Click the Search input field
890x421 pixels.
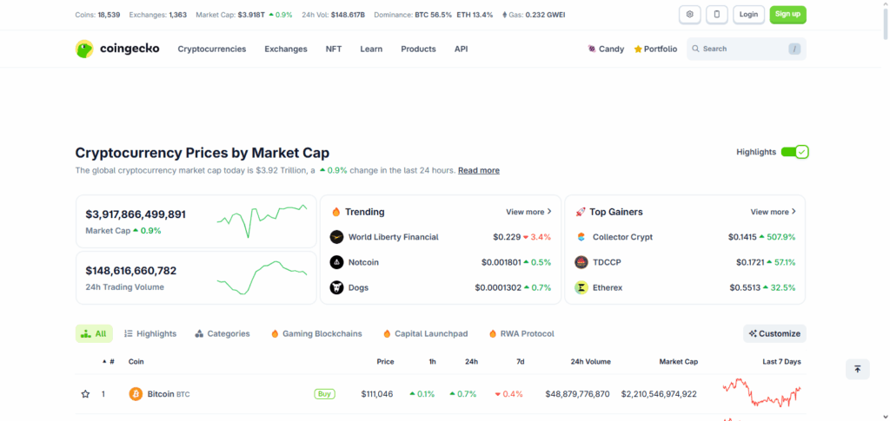point(747,49)
